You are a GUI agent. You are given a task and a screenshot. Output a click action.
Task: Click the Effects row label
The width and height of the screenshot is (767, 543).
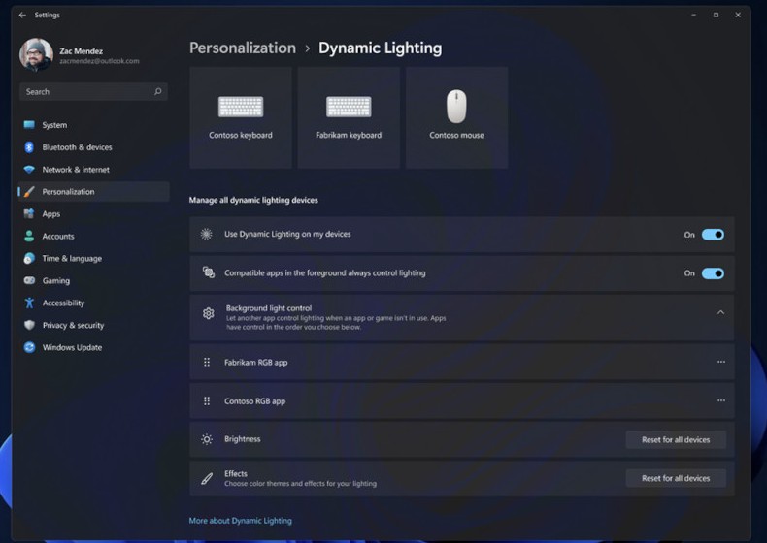pyautogui.click(x=235, y=473)
